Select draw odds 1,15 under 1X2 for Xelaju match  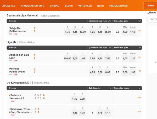coord(75,32)
